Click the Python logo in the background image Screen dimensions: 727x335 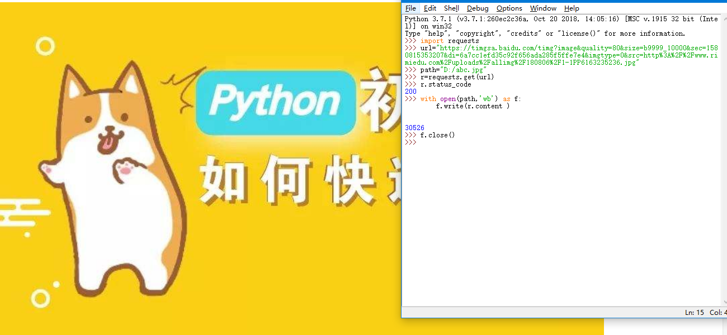276,102
